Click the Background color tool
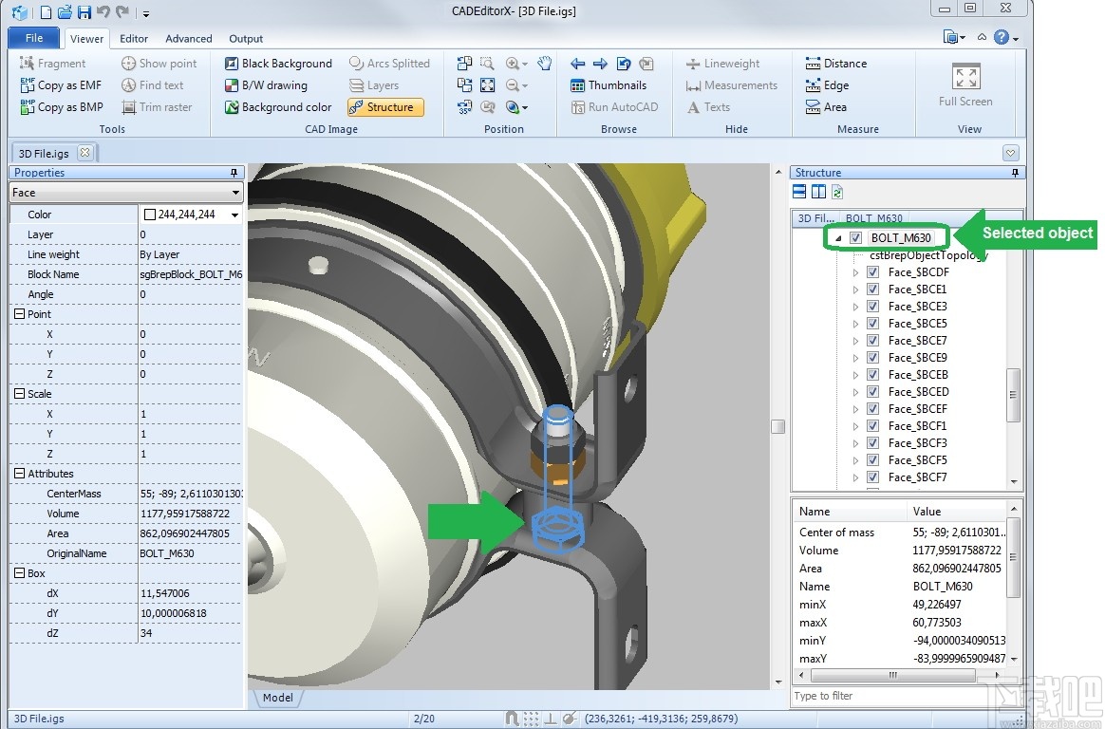 point(278,107)
